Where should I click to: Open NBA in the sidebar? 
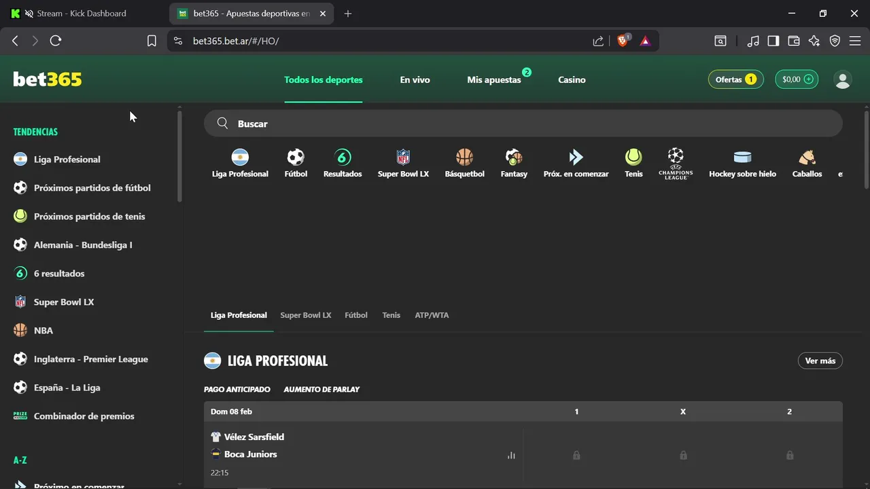(x=43, y=331)
